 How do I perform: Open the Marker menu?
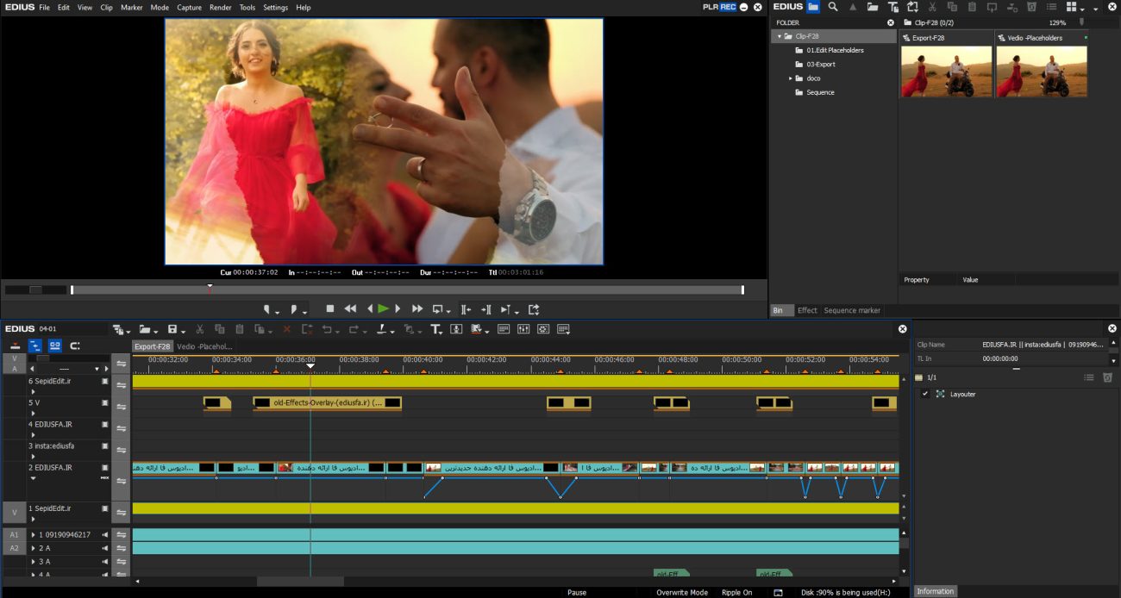point(132,7)
